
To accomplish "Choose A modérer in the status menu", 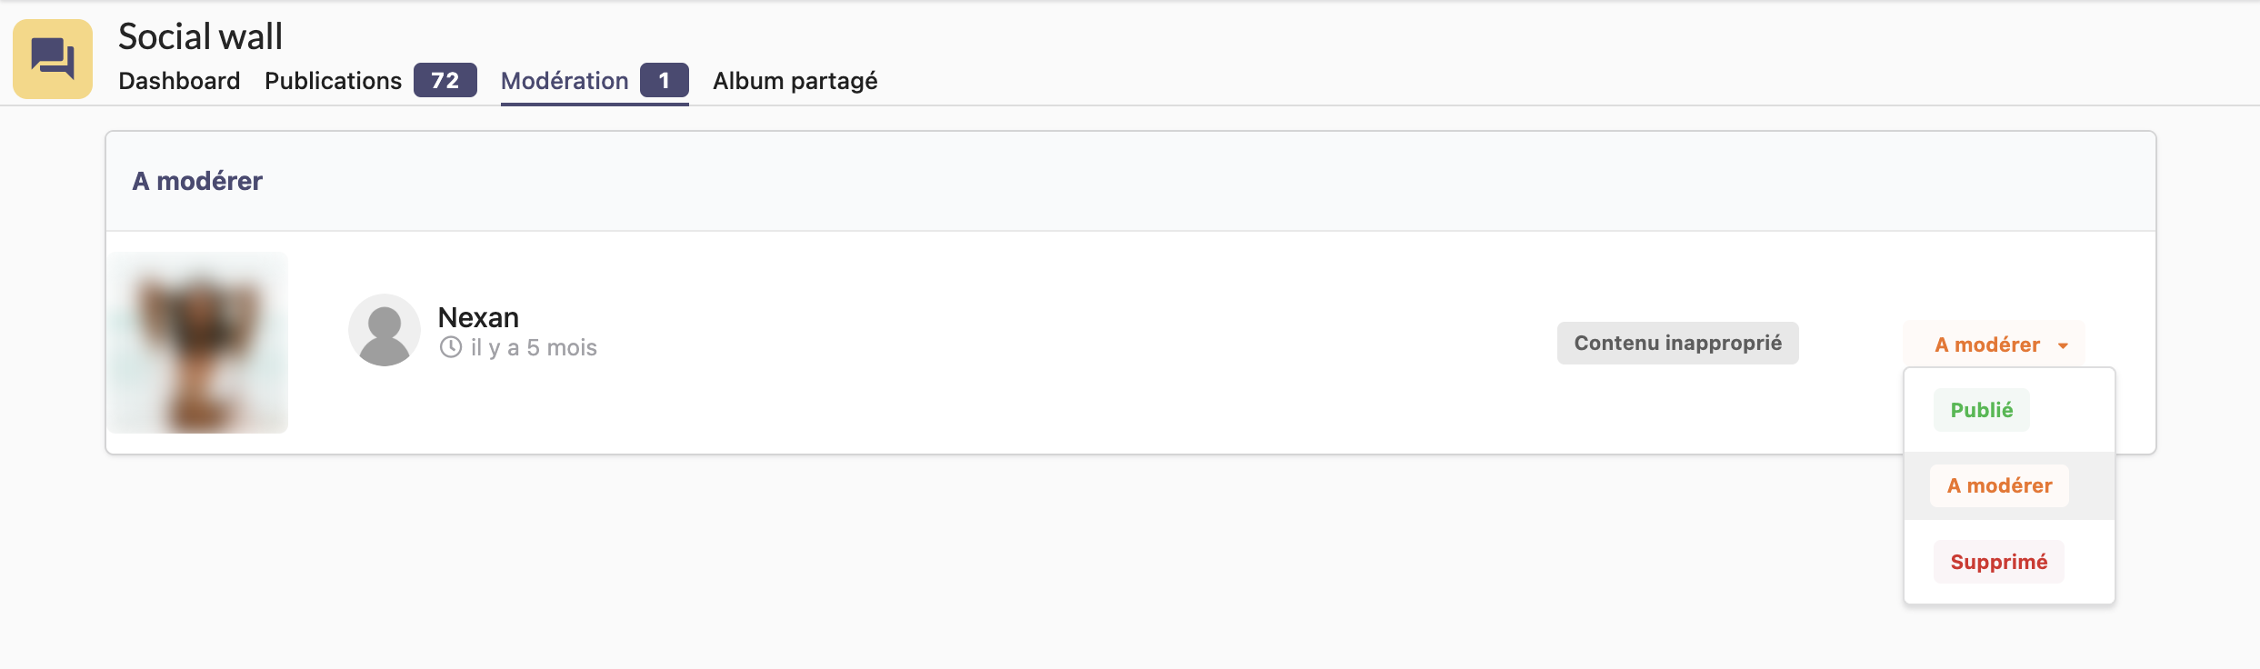I will (1999, 485).
